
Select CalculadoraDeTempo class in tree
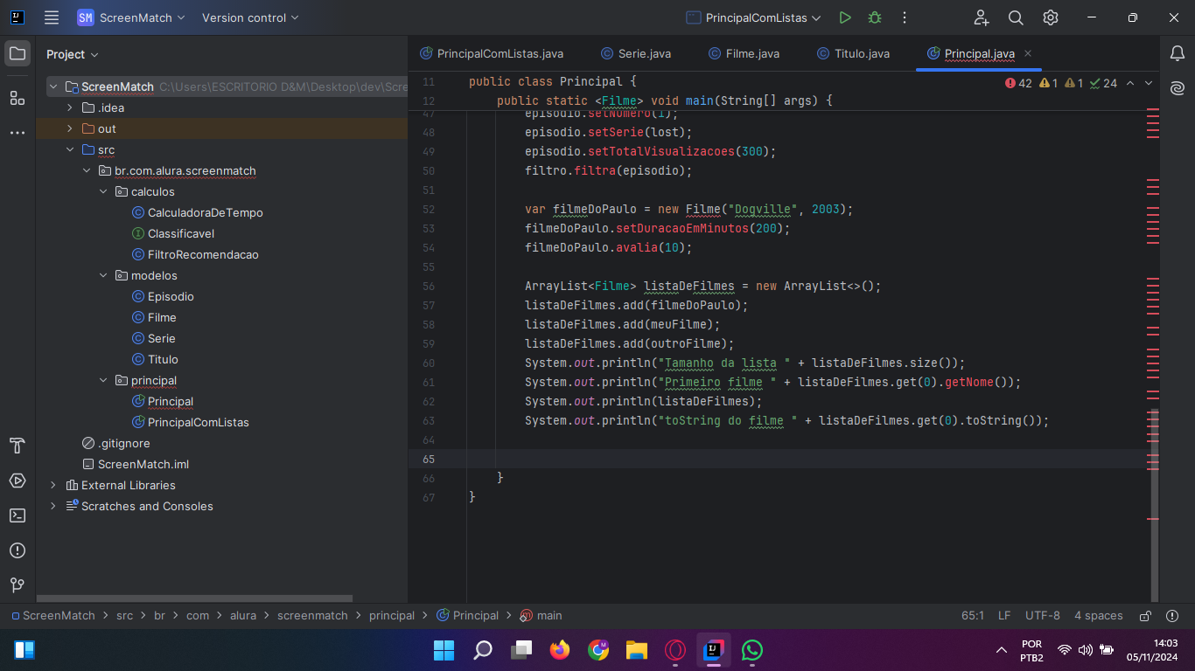[197, 213]
